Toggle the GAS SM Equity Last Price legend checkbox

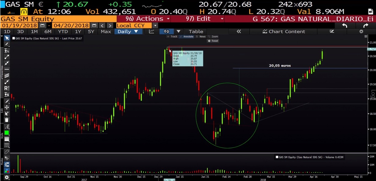pyautogui.click(x=13, y=38)
